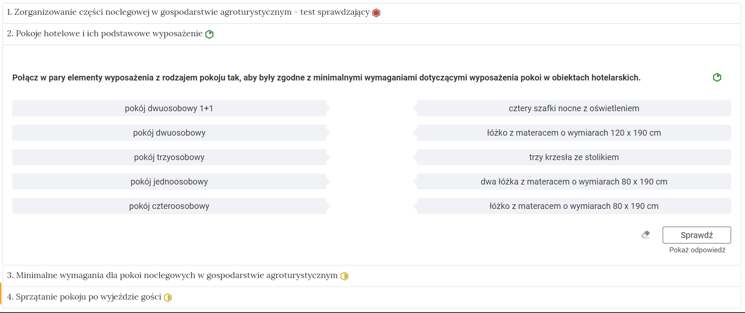Select the tile "dwa łóżka z materacem o wymiarach 80 x 190 cm"

tap(574, 181)
